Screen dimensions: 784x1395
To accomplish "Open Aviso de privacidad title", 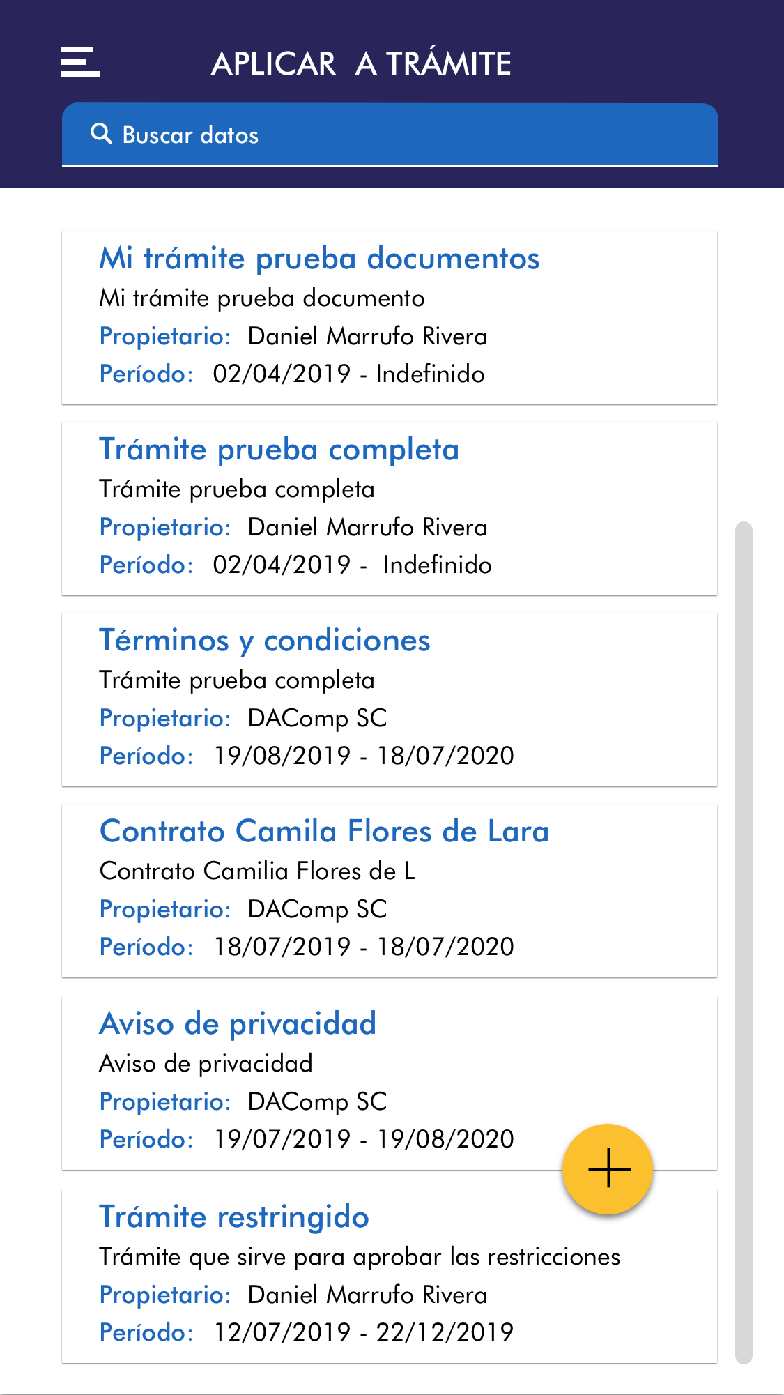I will (238, 1023).
